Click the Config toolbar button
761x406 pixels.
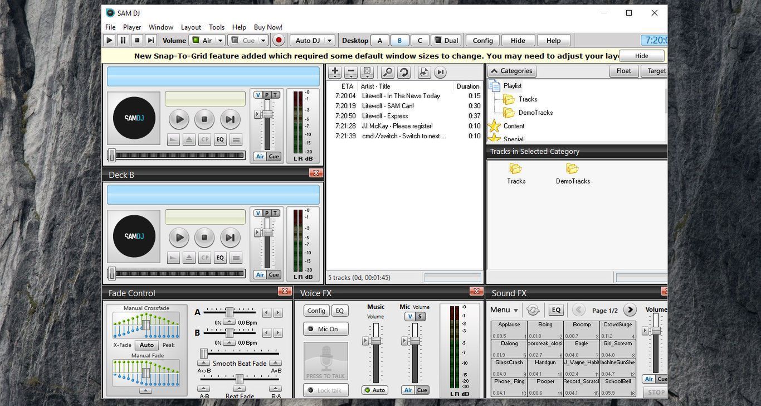(482, 41)
